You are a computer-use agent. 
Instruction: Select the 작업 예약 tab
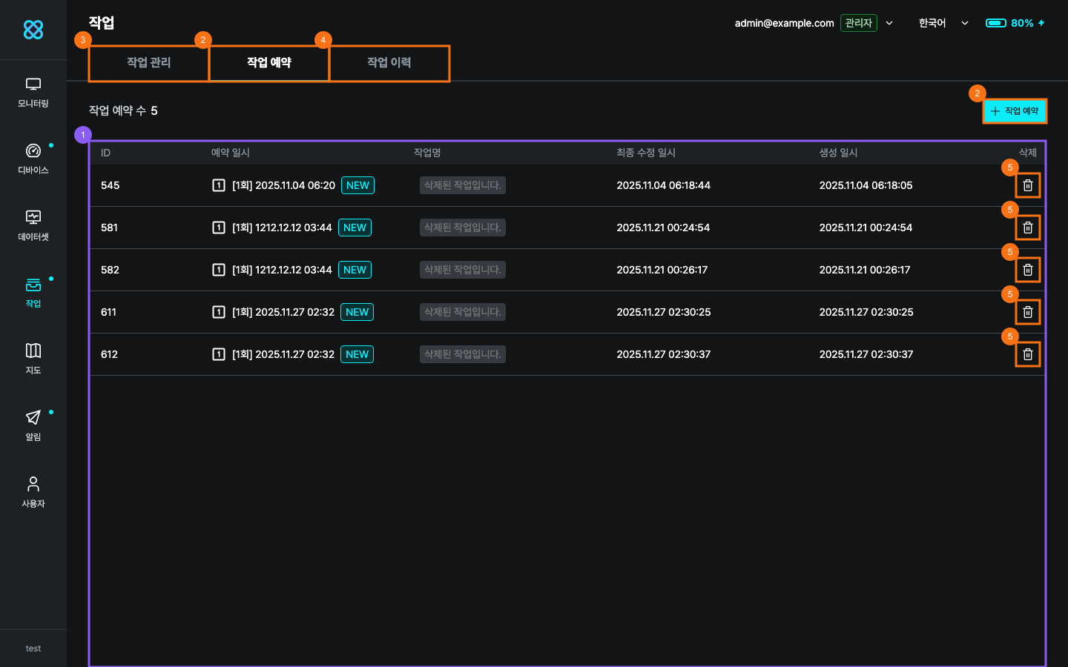coord(269,63)
